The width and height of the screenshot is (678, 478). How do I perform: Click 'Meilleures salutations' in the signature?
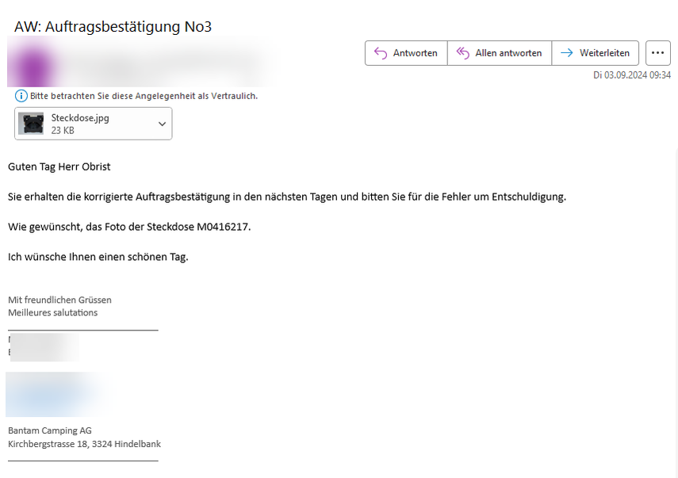53,312
